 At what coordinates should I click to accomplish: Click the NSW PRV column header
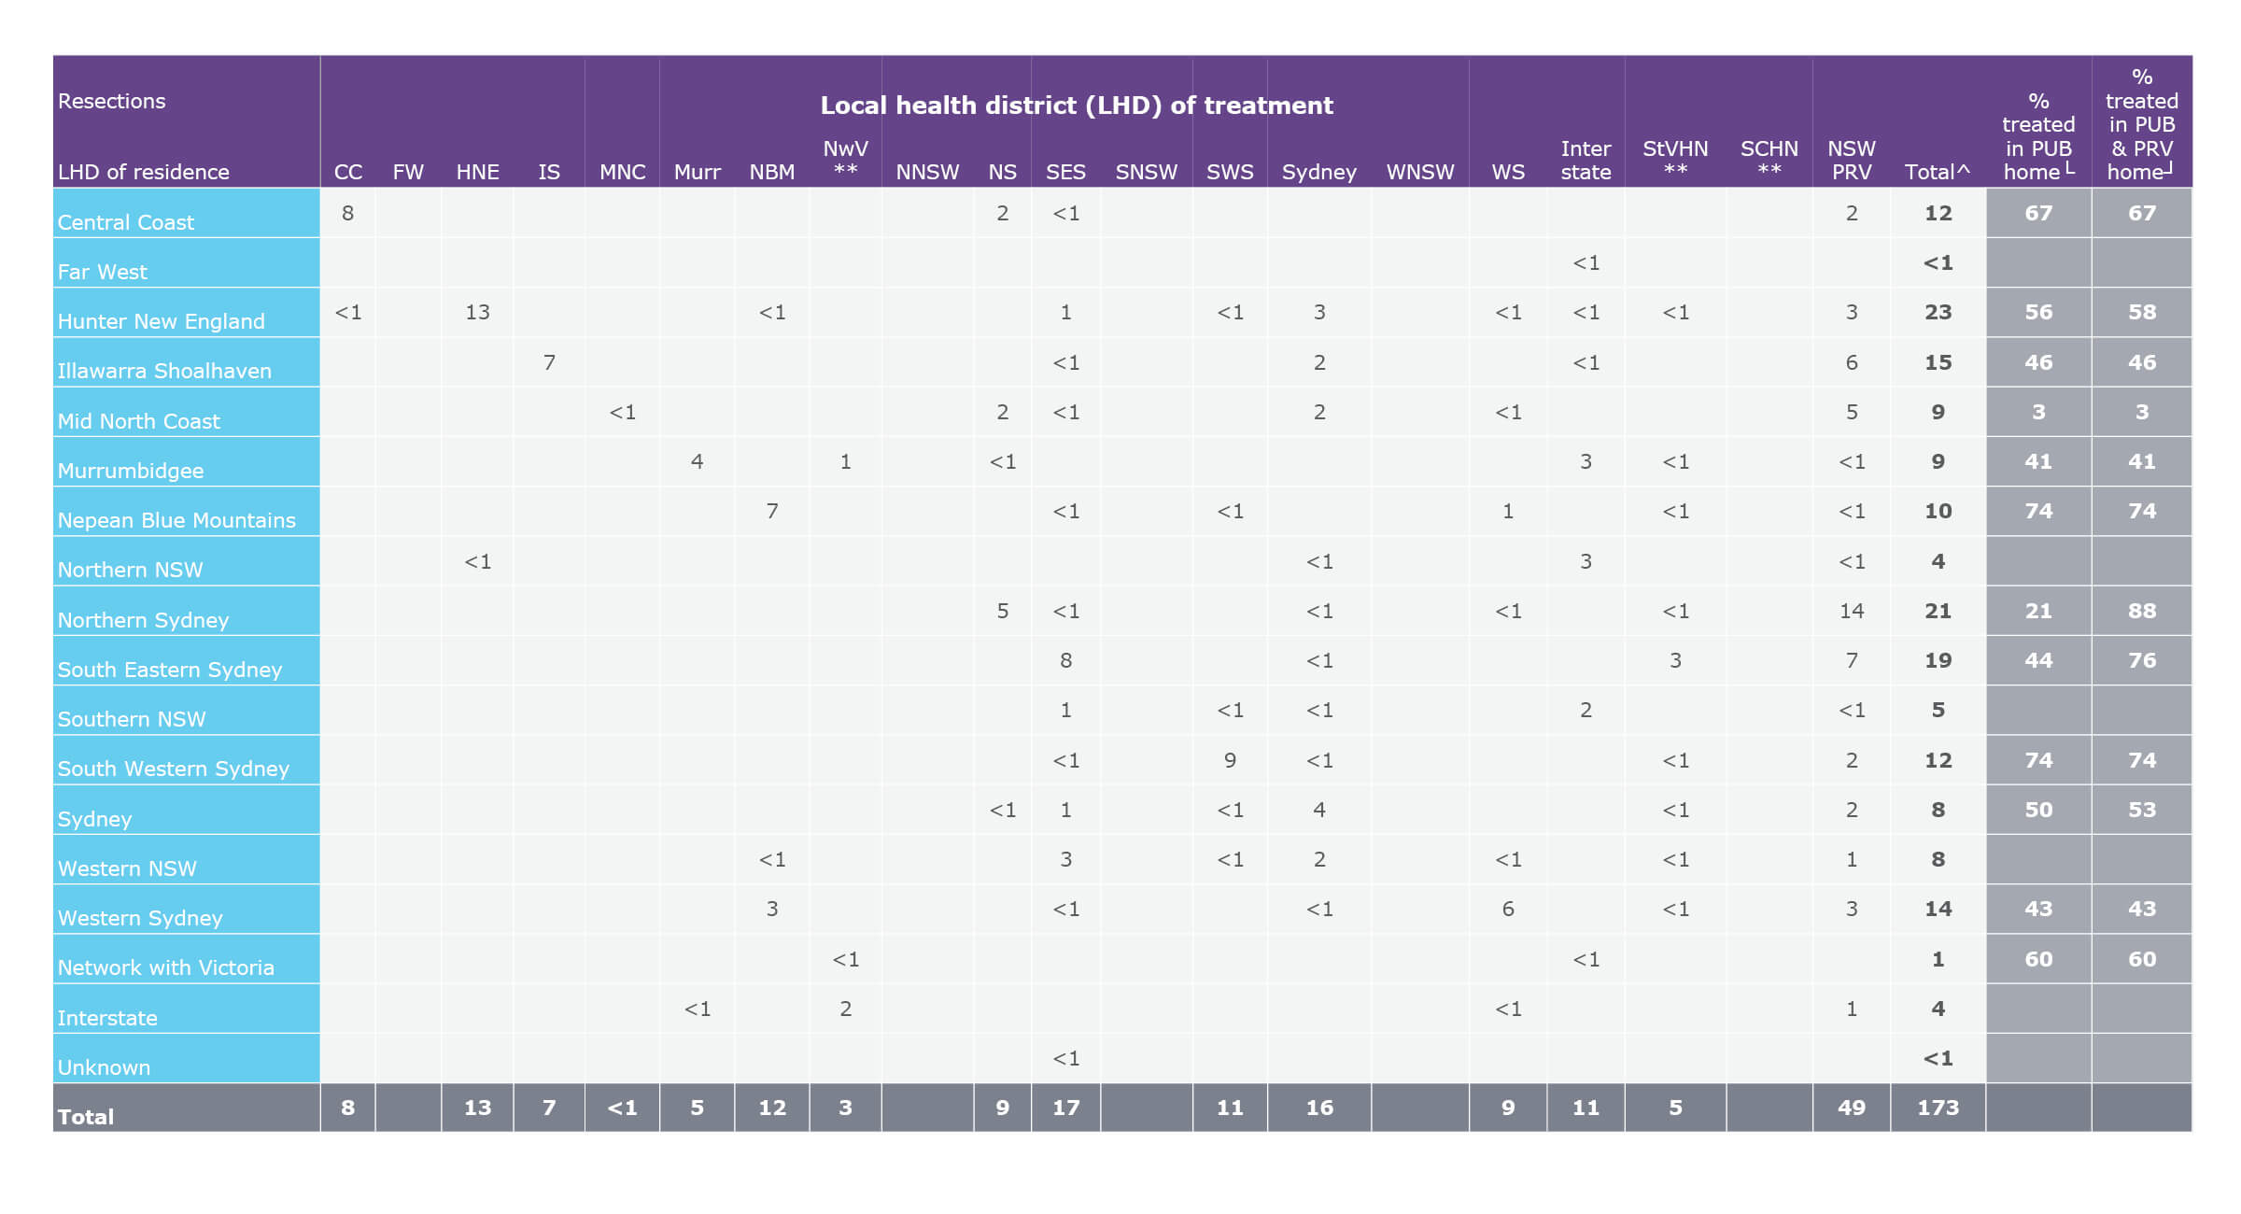click(1852, 159)
